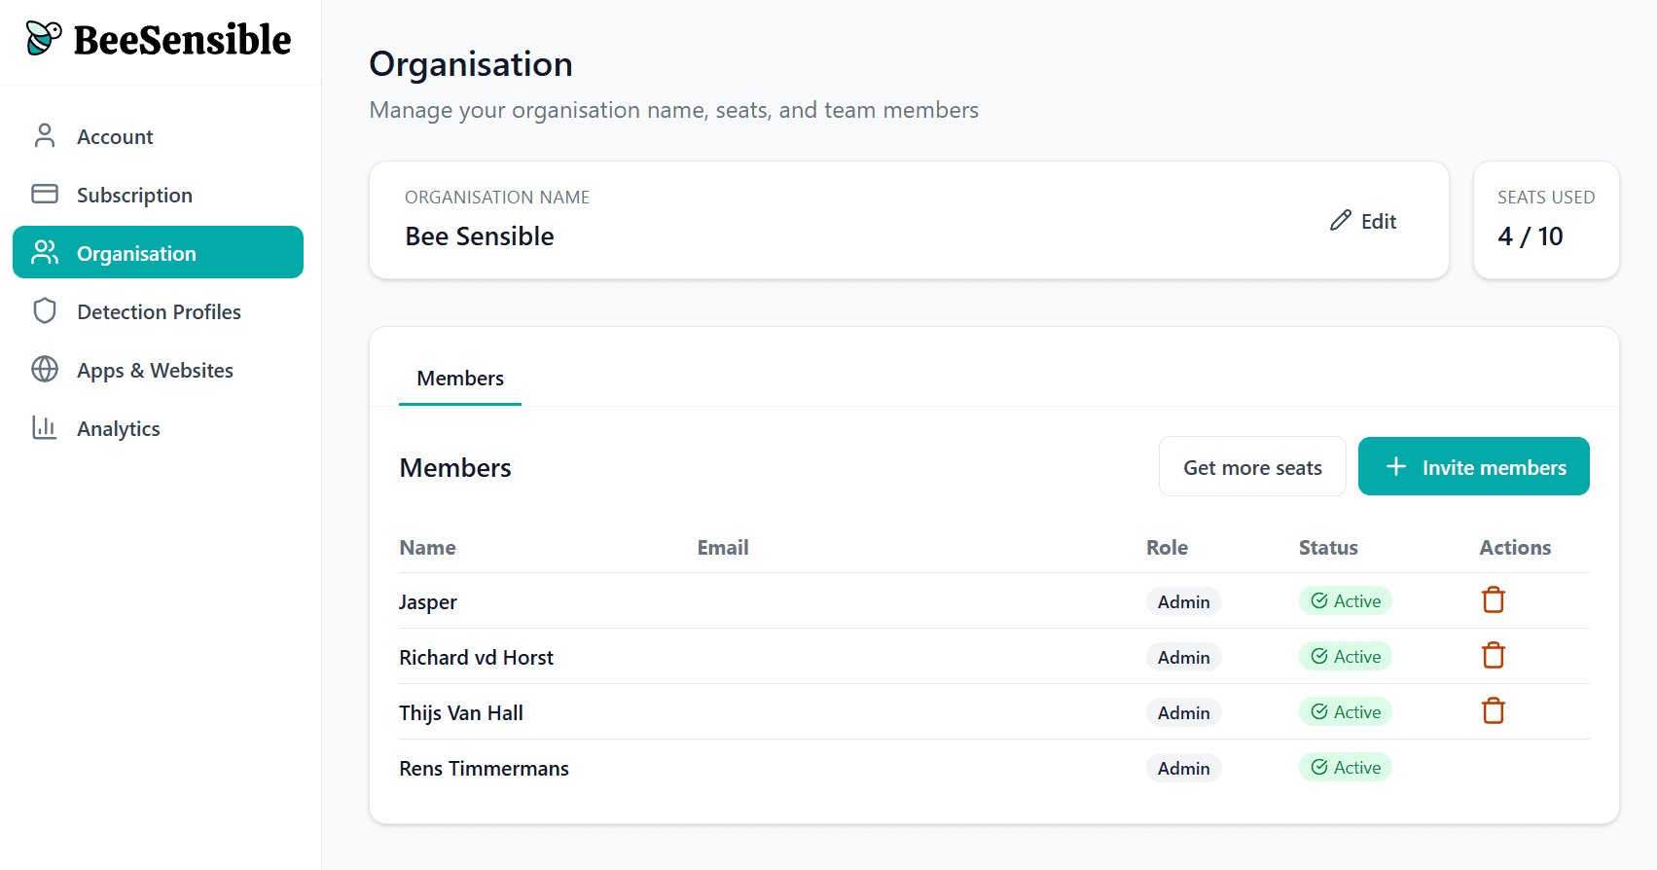Click the pencil Edit icon
Screen dimensions: 1657x870
[1341, 221]
